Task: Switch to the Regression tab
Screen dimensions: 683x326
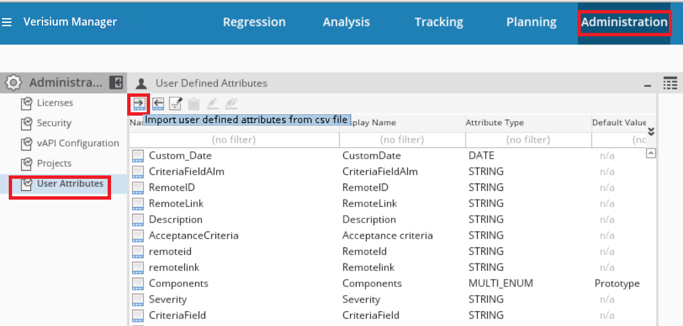Action: point(254,22)
